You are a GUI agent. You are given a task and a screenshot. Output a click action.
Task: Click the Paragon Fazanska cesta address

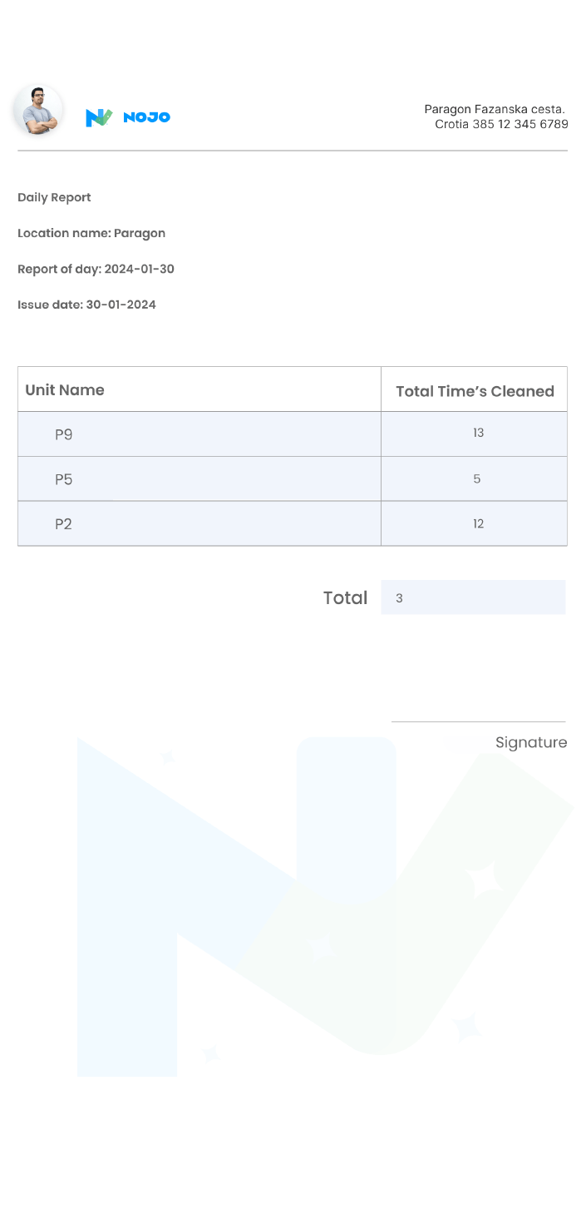point(495,109)
